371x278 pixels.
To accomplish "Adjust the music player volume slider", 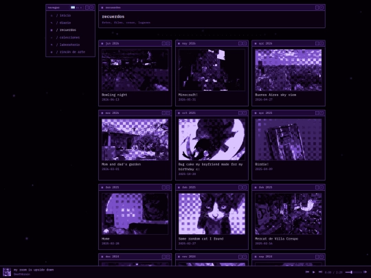I will (x=354, y=273).
